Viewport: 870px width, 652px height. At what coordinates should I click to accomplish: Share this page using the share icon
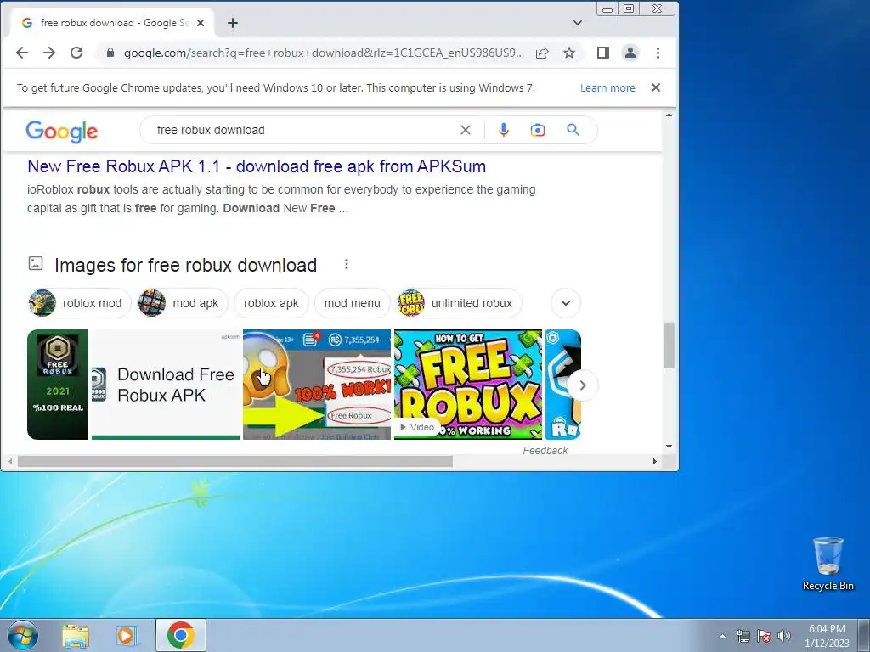pyautogui.click(x=542, y=53)
